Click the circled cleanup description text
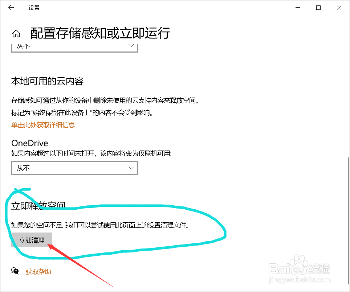This screenshot has height=292, width=350. pyautogui.click(x=99, y=225)
